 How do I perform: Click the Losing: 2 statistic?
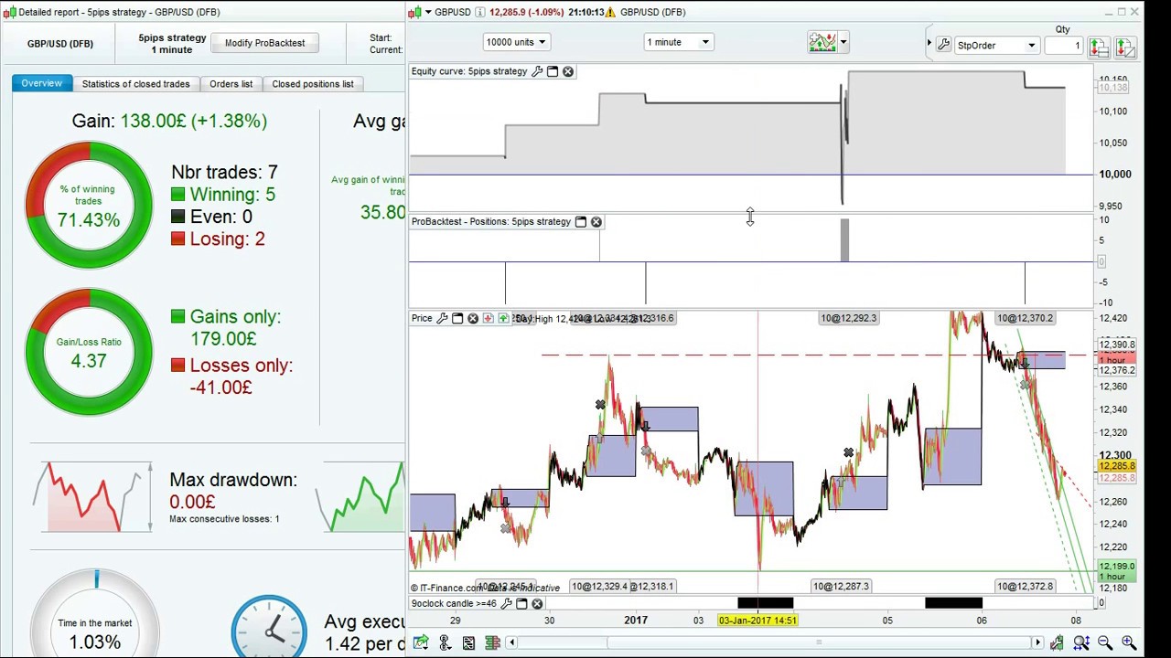pyautogui.click(x=218, y=239)
